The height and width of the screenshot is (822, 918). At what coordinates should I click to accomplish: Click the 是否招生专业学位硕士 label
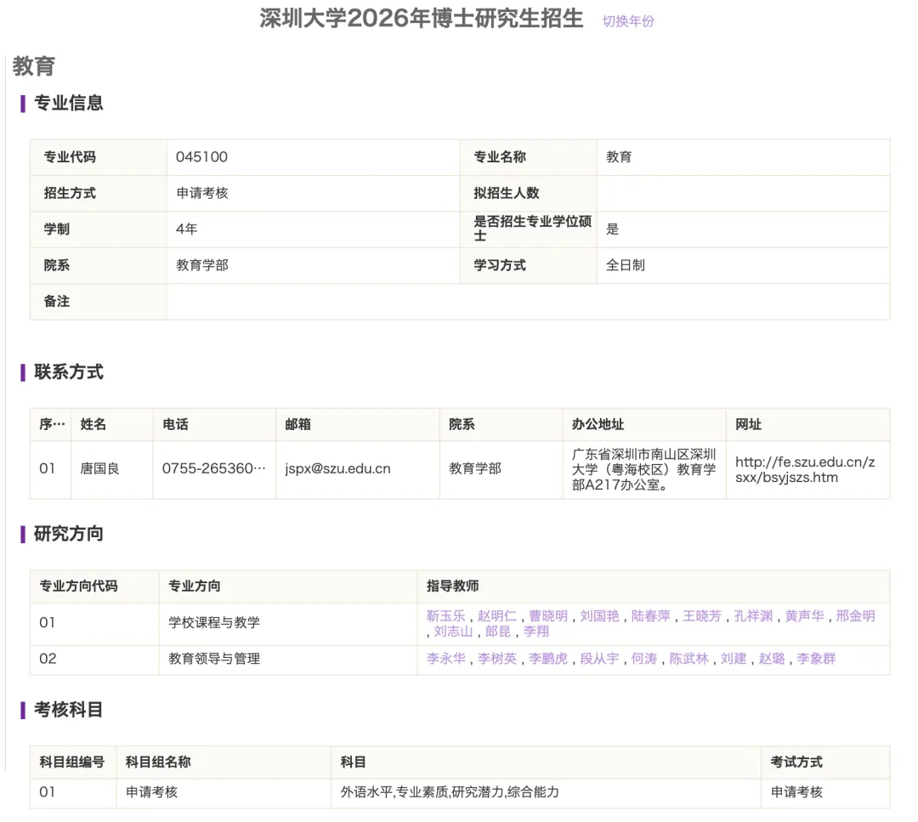point(533,229)
